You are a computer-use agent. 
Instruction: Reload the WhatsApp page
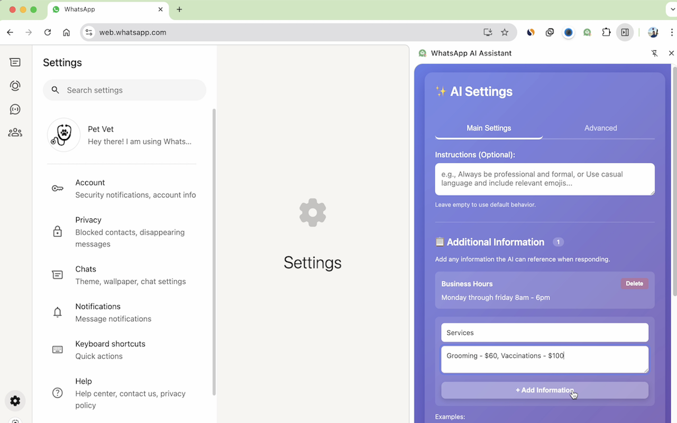point(48,32)
